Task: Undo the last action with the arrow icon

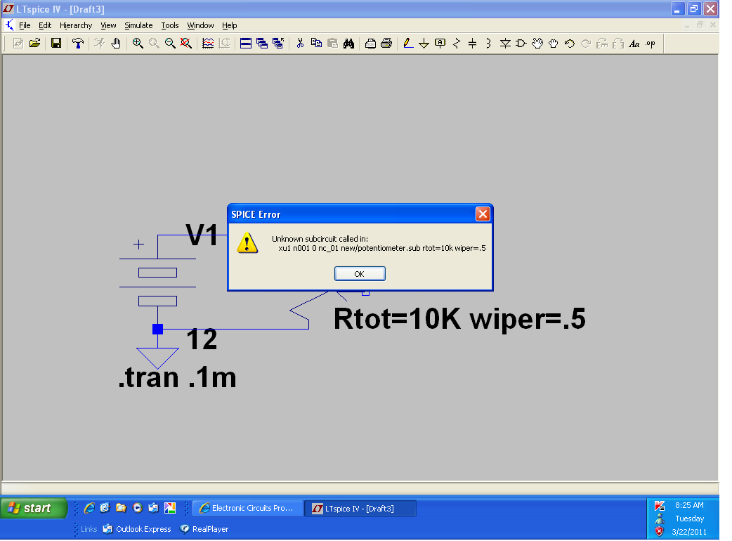Action: click(x=570, y=44)
